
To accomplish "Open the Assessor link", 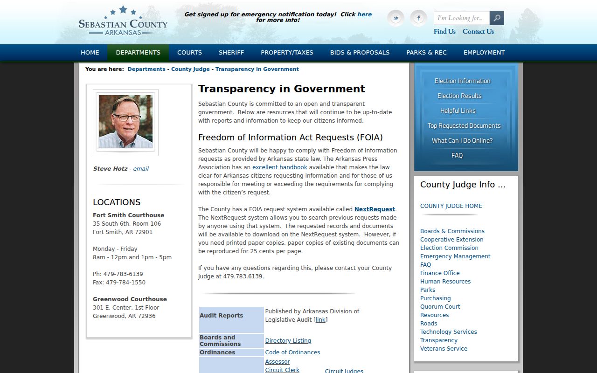I will [278, 362].
